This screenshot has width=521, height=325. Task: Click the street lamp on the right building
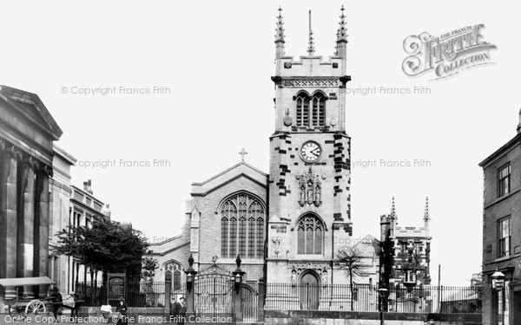[x=498, y=280]
